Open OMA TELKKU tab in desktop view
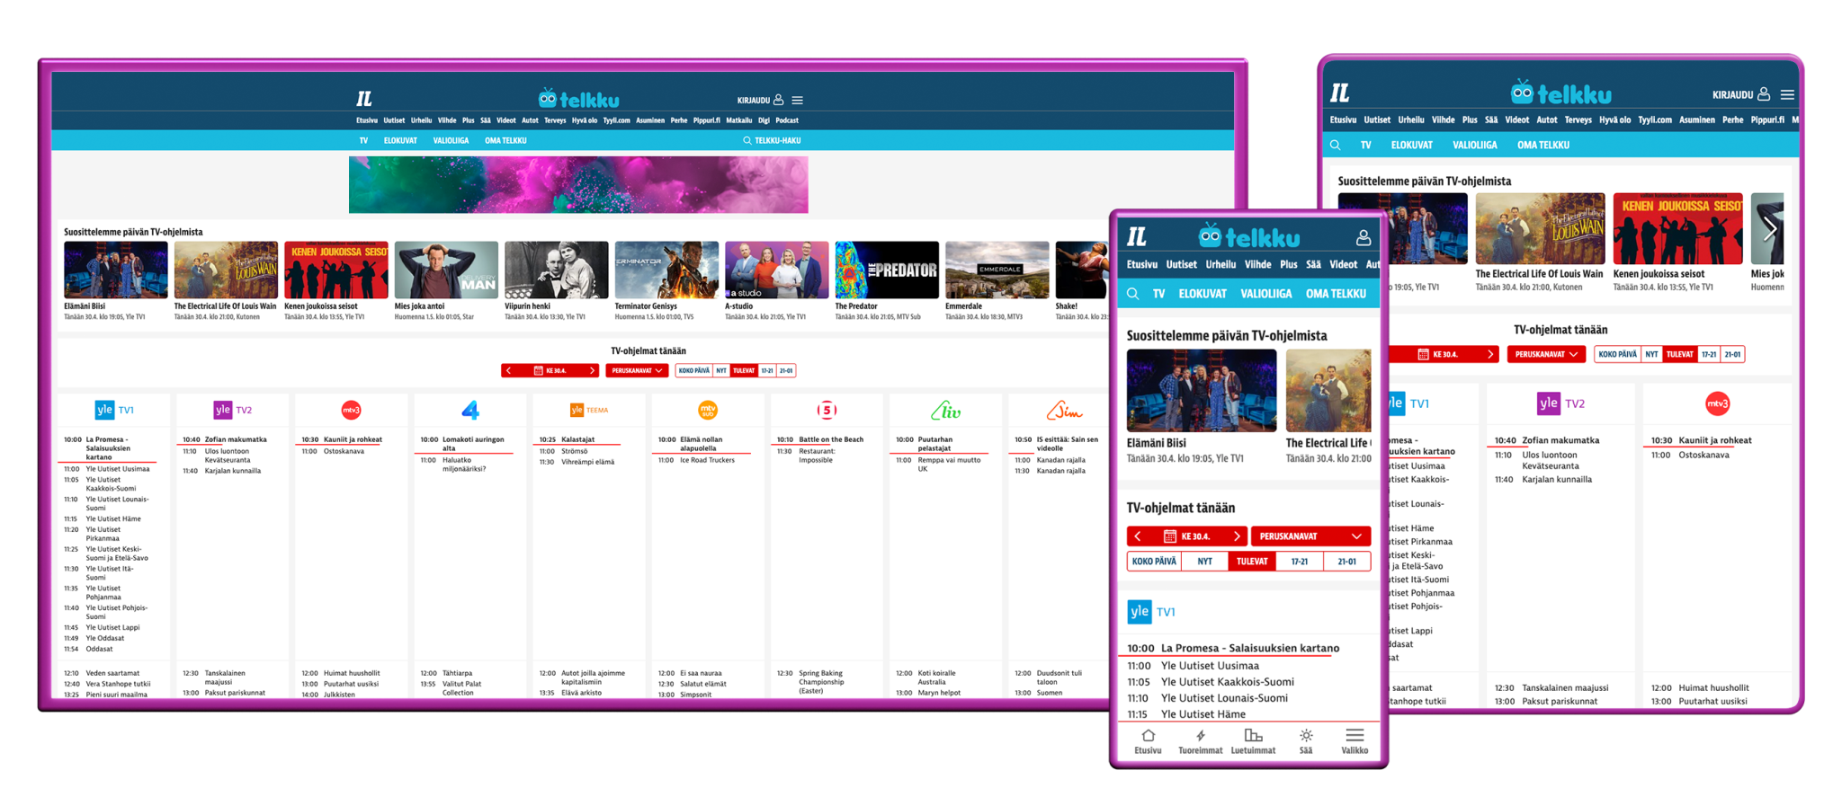Viewport: 1842px width, 806px height. (x=505, y=140)
